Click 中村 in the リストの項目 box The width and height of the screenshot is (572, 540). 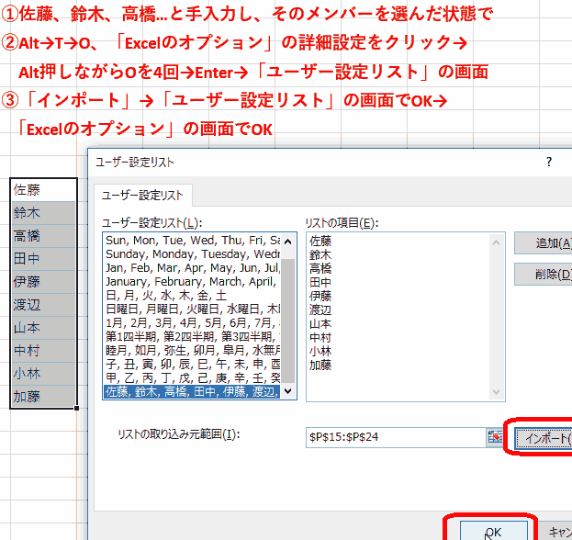click(320, 338)
